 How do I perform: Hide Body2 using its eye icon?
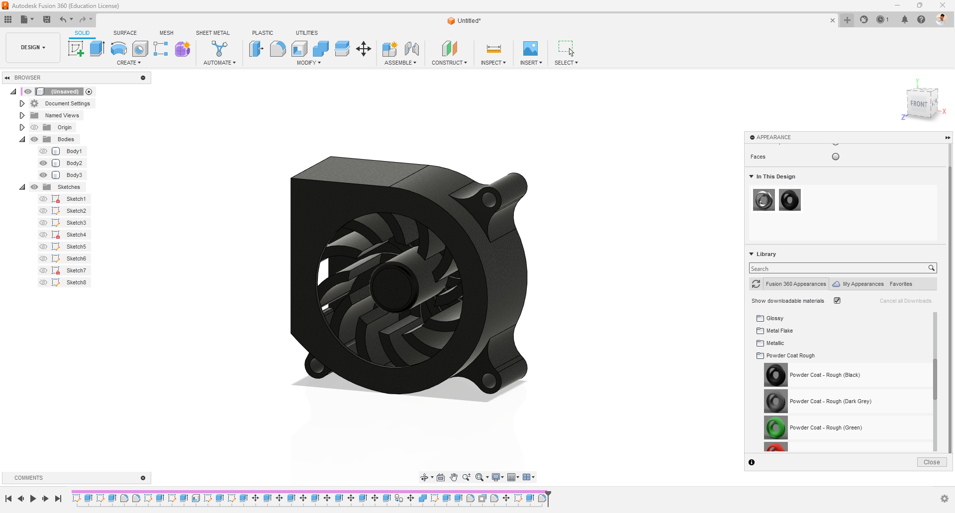44,163
